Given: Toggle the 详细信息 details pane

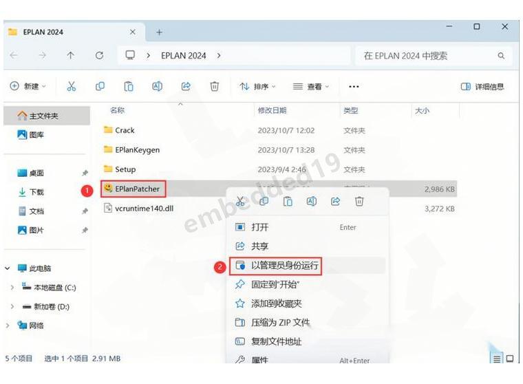Looking at the screenshot, I should (482, 87).
